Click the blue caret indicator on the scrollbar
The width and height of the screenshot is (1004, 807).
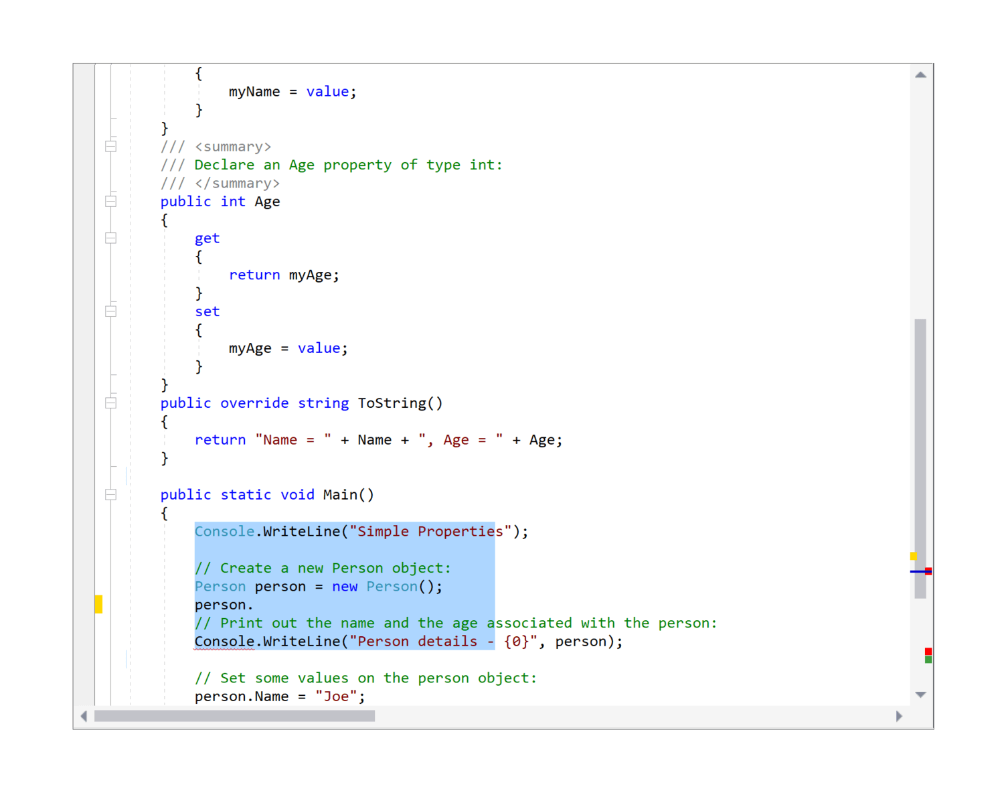[920, 571]
